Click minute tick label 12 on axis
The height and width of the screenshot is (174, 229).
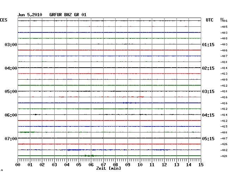click(x=164, y=165)
